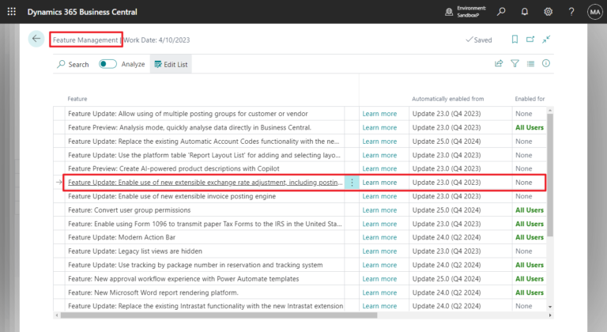Click the help question mark icon

(x=571, y=12)
